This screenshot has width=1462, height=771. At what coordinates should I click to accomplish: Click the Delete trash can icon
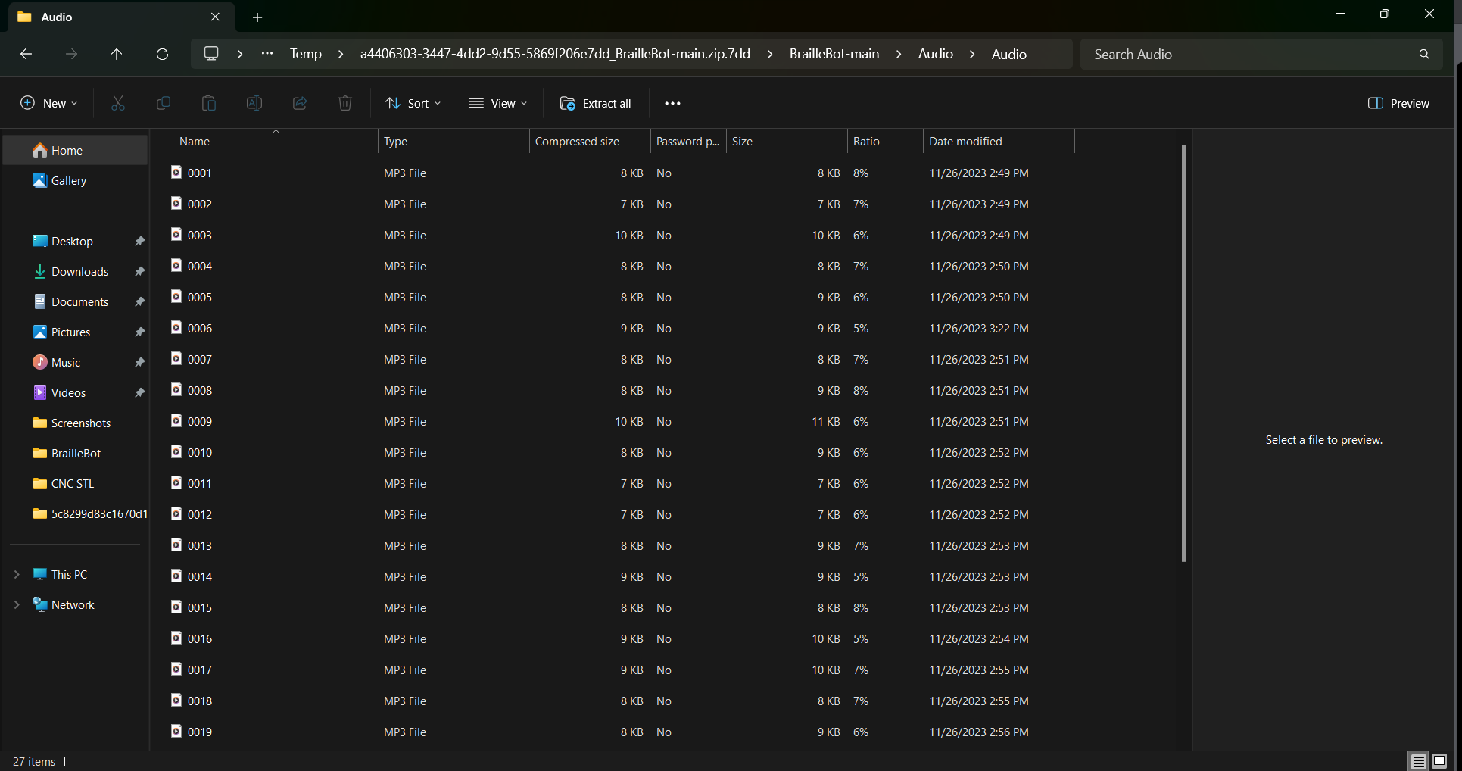point(345,103)
